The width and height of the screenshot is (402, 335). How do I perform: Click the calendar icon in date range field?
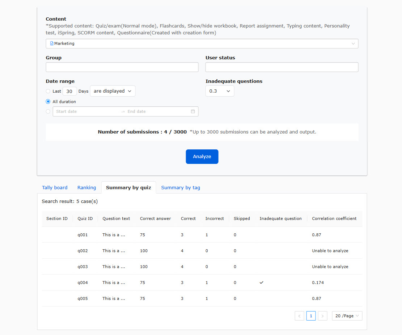(193, 111)
